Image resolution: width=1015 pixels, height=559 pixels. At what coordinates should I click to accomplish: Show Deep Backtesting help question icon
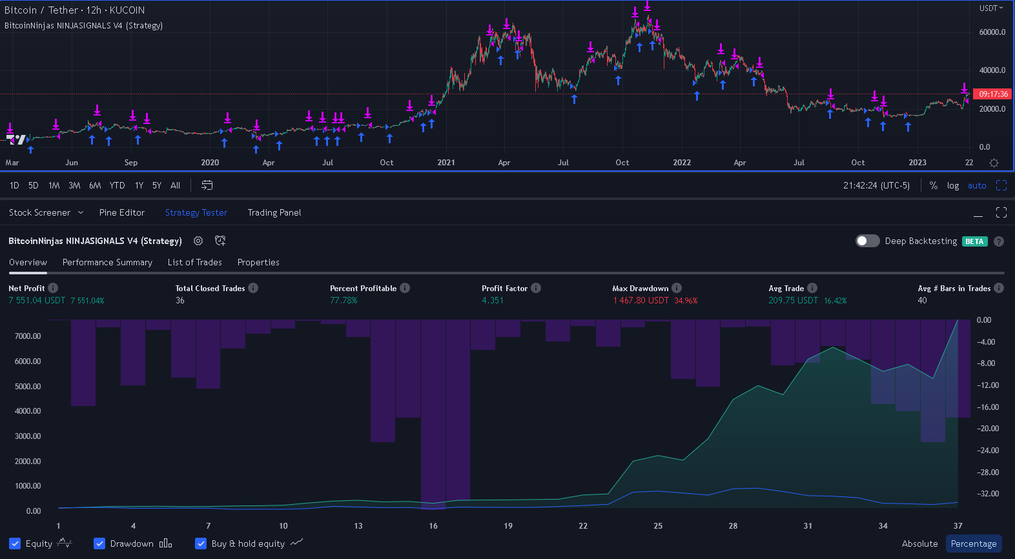(x=999, y=241)
